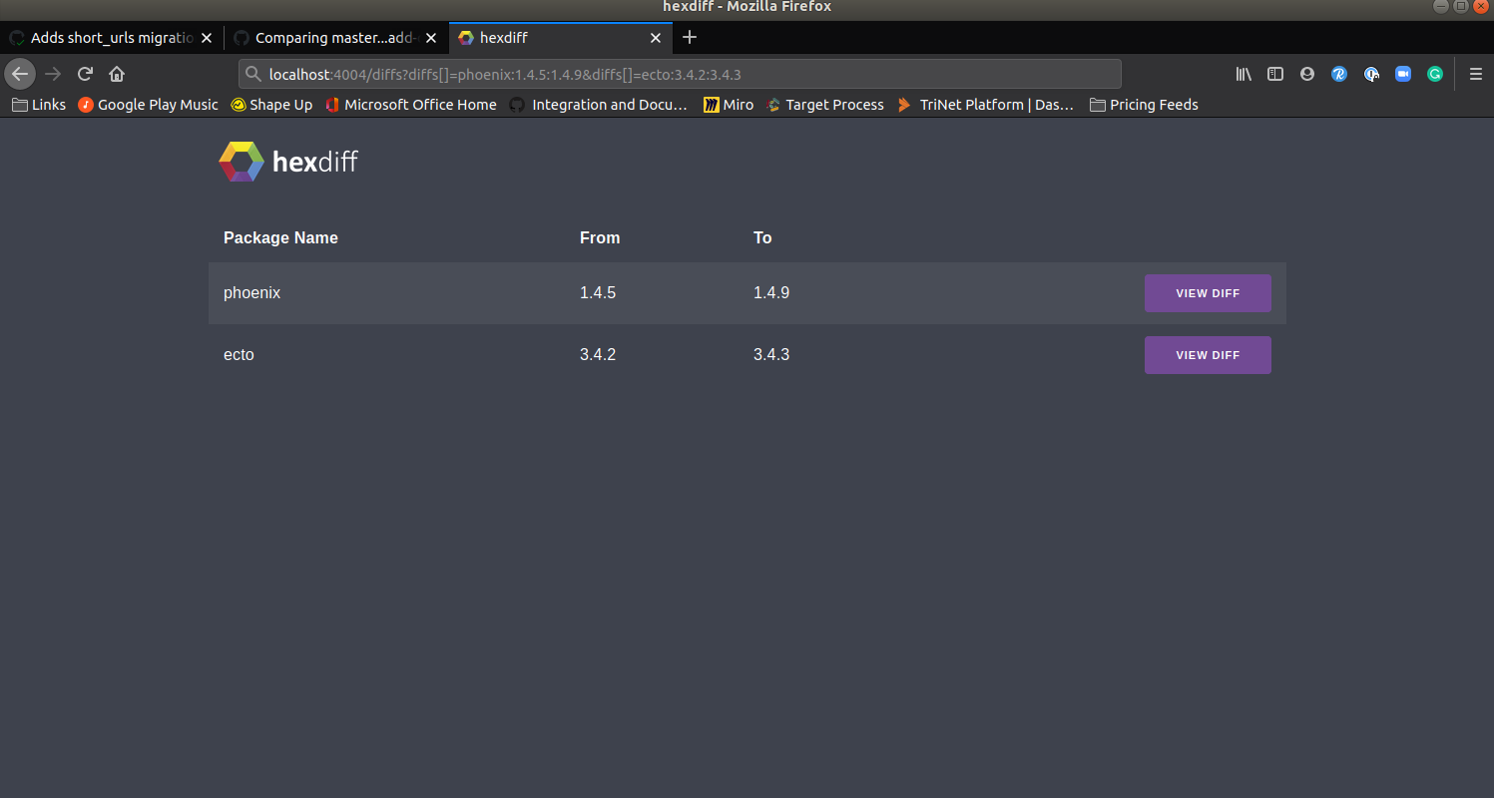Open the Links bookmarks folder
1494x798 pixels.
pos(39,105)
